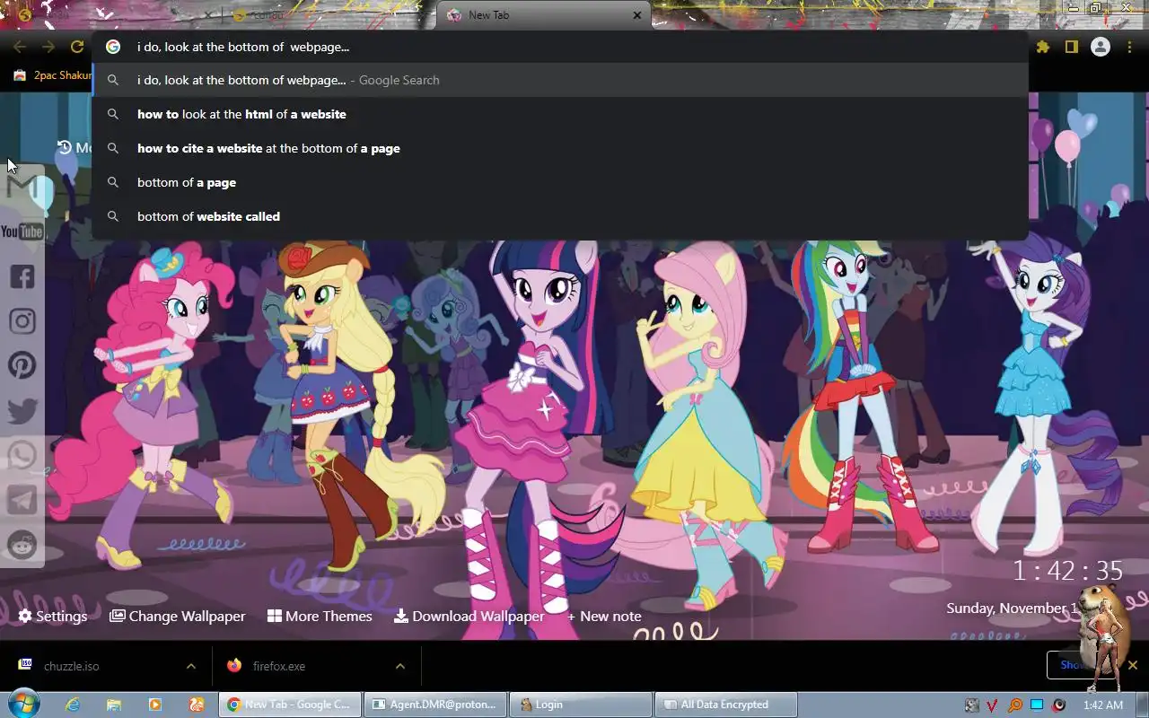Click the digital clock 1 : 42 : 35
This screenshot has height=718, width=1149.
(x=1067, y=571)
